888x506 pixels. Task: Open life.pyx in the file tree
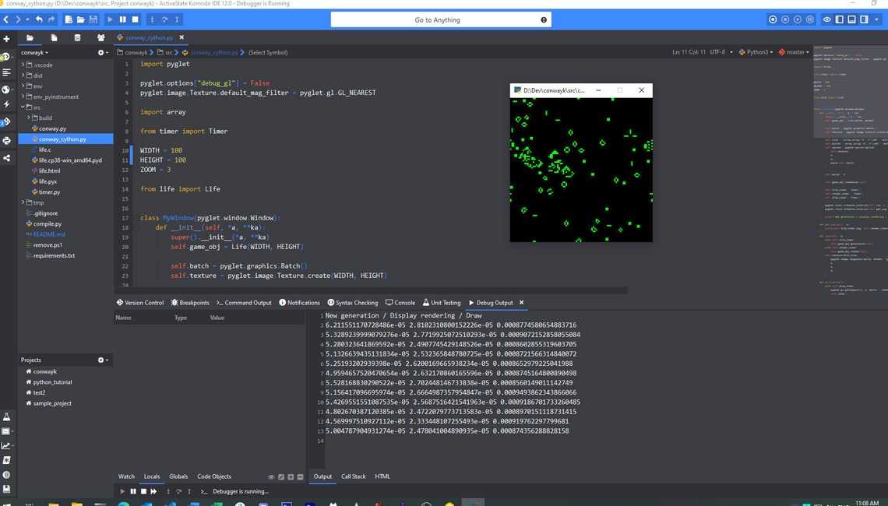click(48, 181)
